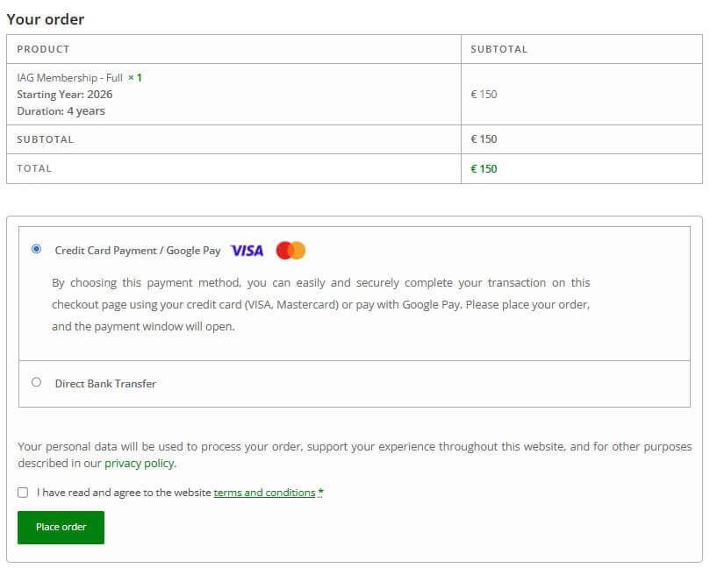The height and width of the screenshot is (582, 717).
Task: Click the Mastercard logo icon
Action: [x=290, y=251]
